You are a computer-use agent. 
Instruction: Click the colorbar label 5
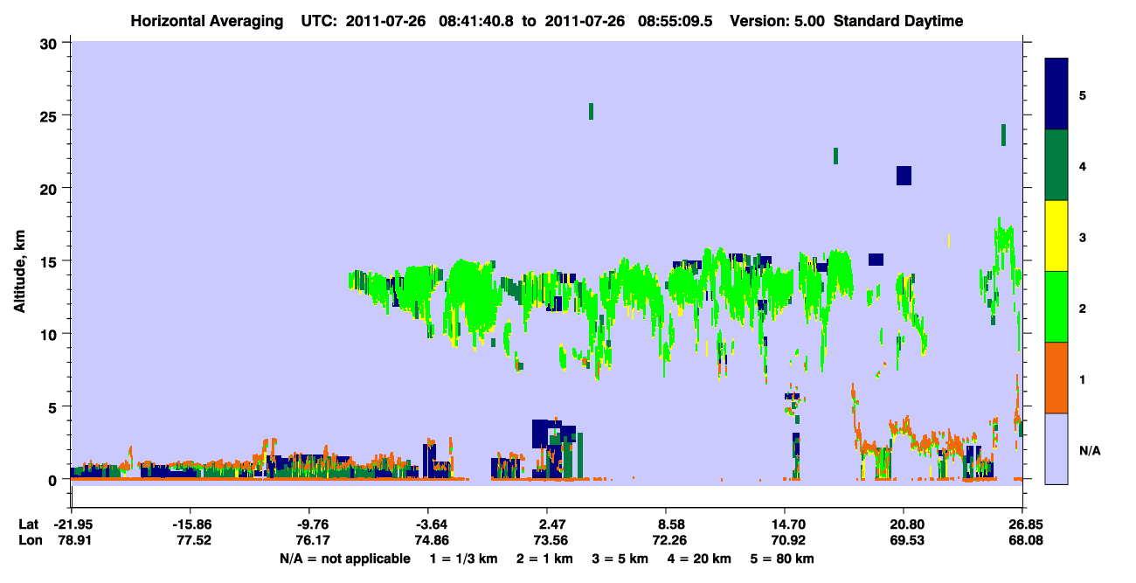[1083, 94]
